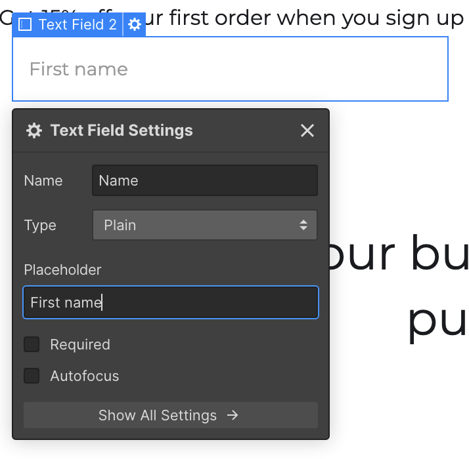Toggle Required by clicking its label
The width and height of the screenshot is (469, 459).
coord(80,344)
